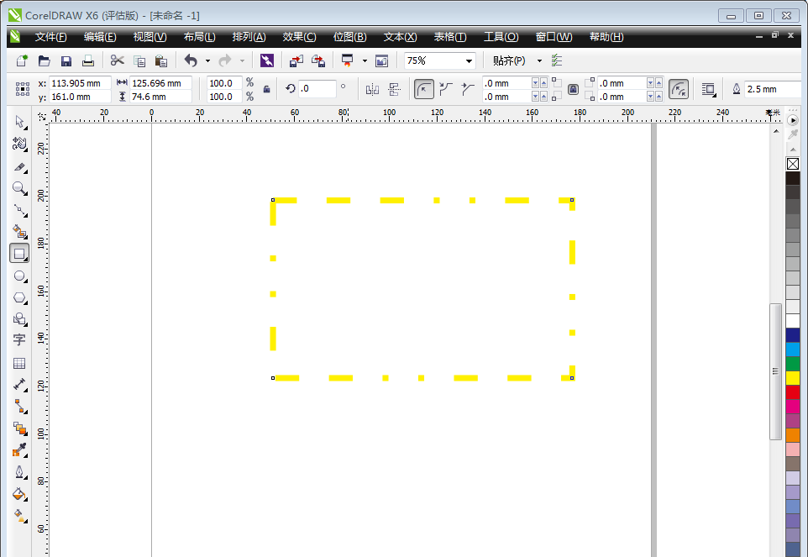Open 帮助(H) menu

tap(606, 37)
